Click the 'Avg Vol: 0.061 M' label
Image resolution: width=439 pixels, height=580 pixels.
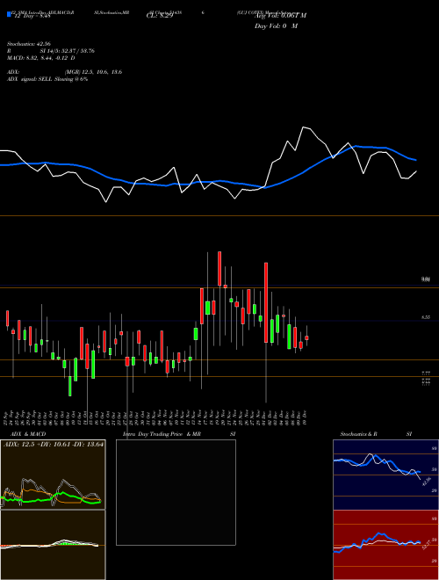point(280,16)
